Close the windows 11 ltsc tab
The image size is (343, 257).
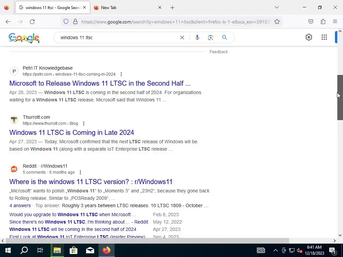[84, 7]
